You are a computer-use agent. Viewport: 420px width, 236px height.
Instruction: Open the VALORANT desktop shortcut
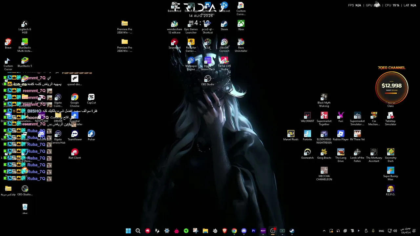(x=307, y=117)
